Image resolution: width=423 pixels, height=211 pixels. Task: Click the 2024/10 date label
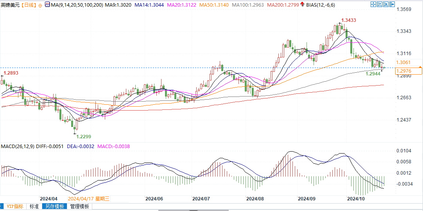point(356,199)
